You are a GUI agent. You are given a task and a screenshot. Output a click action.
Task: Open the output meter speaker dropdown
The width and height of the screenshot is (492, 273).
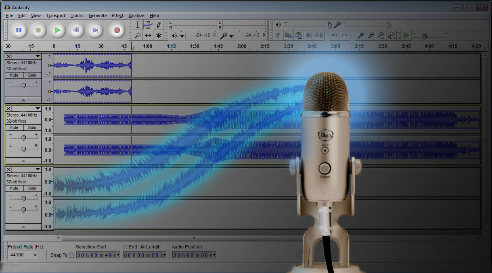(x=182, y=36)
